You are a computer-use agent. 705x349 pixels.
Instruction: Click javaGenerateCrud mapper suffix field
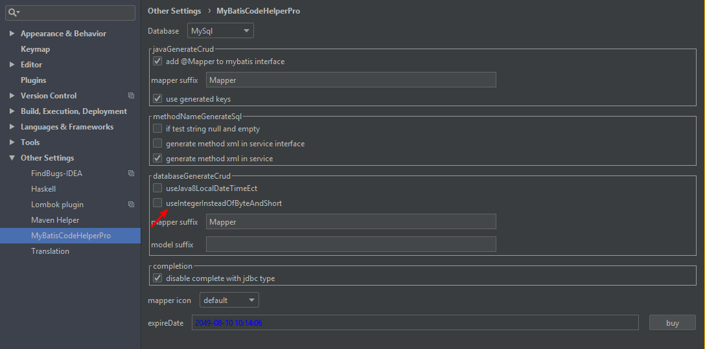pos(351,80)
